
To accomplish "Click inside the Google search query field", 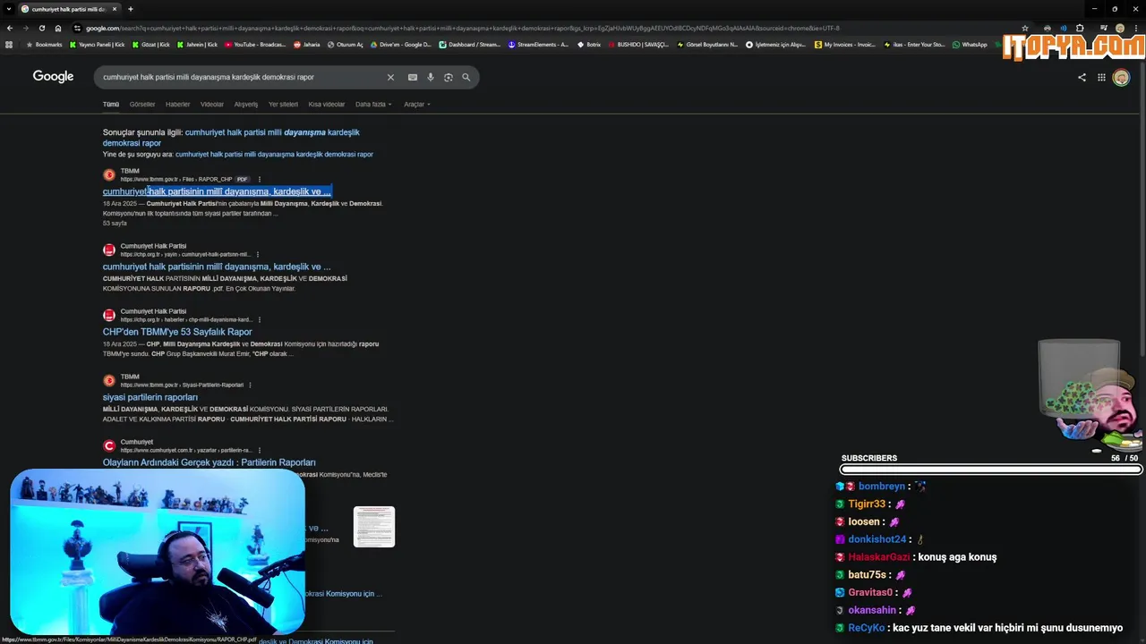I will pos(242,77).
